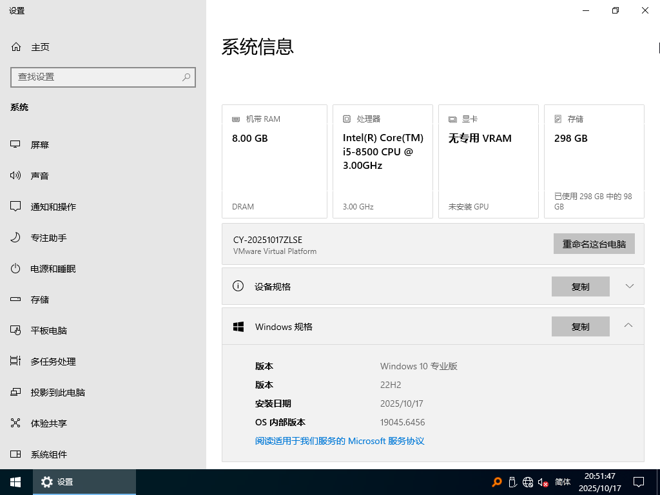Click the search magnifier in settings box
660x495 pixels.
pyautogui.click(x=186, y=77)
